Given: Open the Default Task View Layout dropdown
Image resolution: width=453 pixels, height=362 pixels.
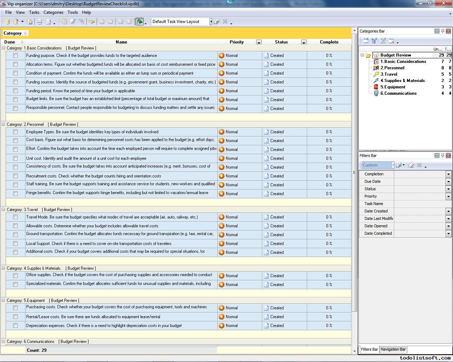Looking at the screenshot, I should [211, 22].
